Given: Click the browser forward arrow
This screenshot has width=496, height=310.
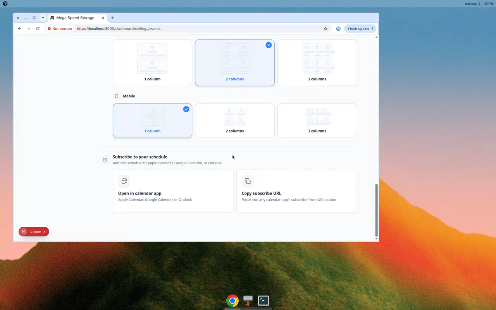Looking at the screenshot, I should (x=29, y=29).
